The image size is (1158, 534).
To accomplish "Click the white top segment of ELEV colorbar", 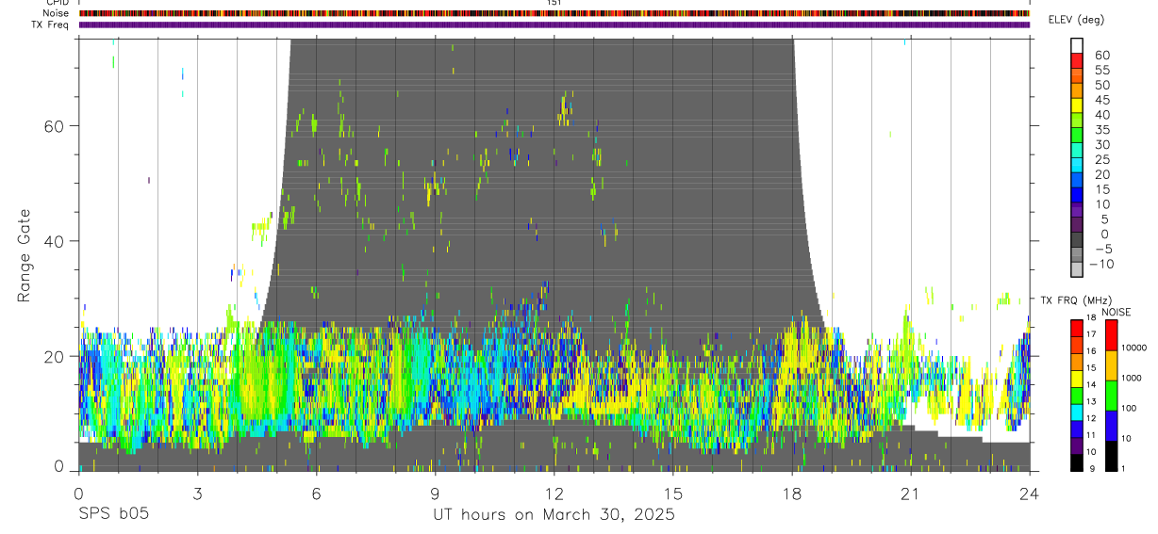I will pyautogui.click(x=1076, y=45).
